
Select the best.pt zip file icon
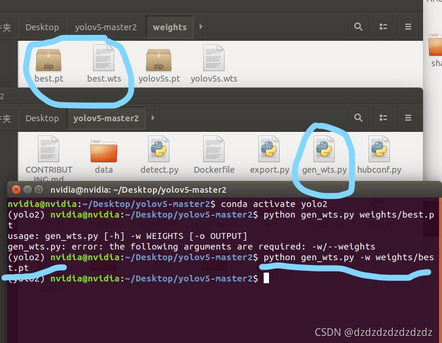(49, 60)
